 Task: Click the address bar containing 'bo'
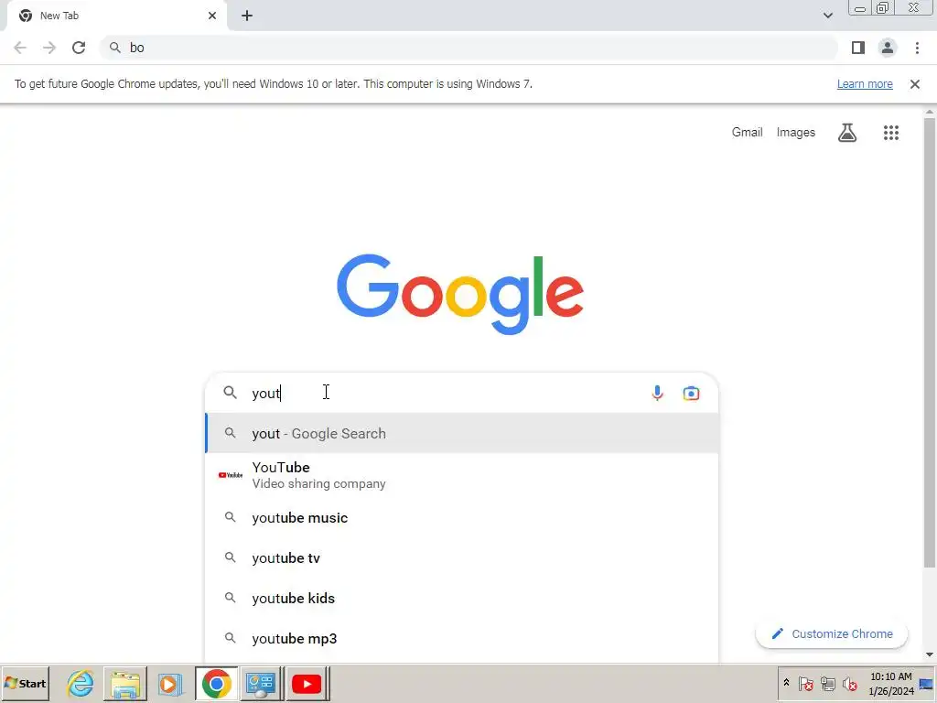click(x=468, y=48)
